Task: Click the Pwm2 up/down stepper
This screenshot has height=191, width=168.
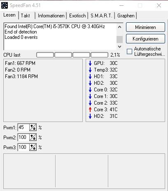Action: [33, 137]
